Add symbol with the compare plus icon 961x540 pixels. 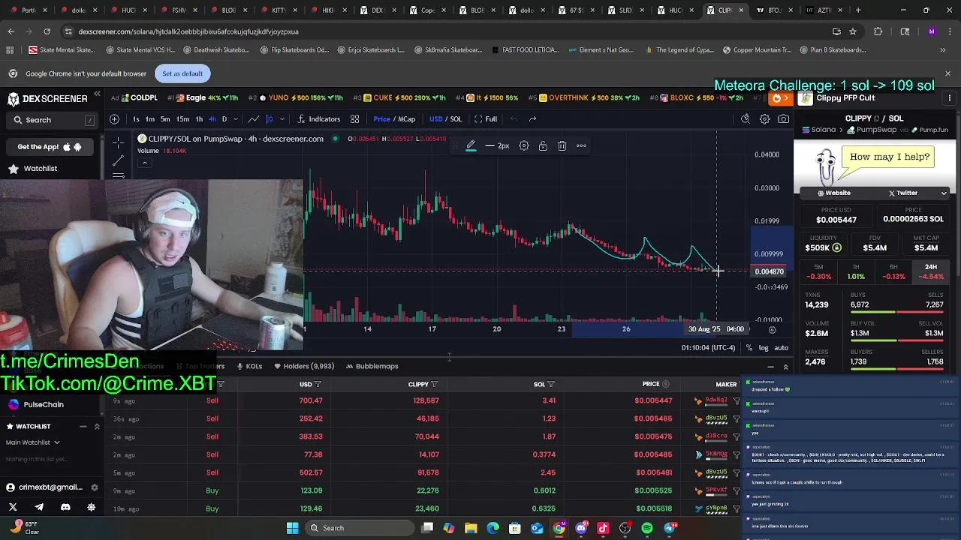[x=115, y=118]
